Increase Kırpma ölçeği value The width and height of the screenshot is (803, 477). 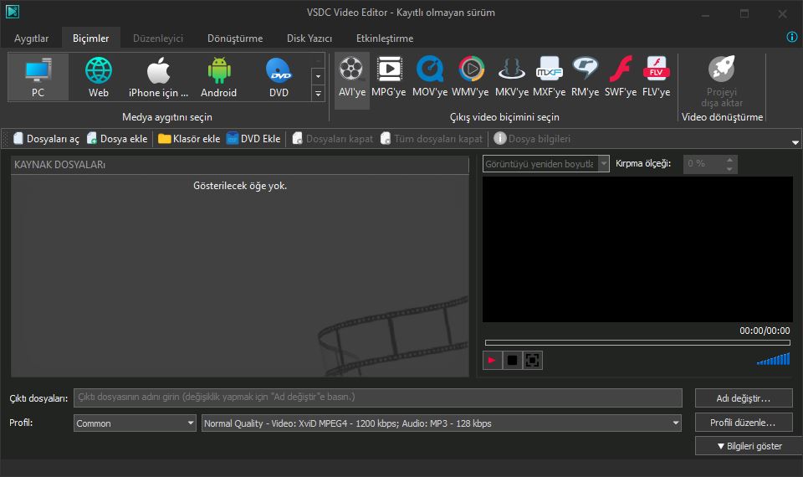(729, 160)
